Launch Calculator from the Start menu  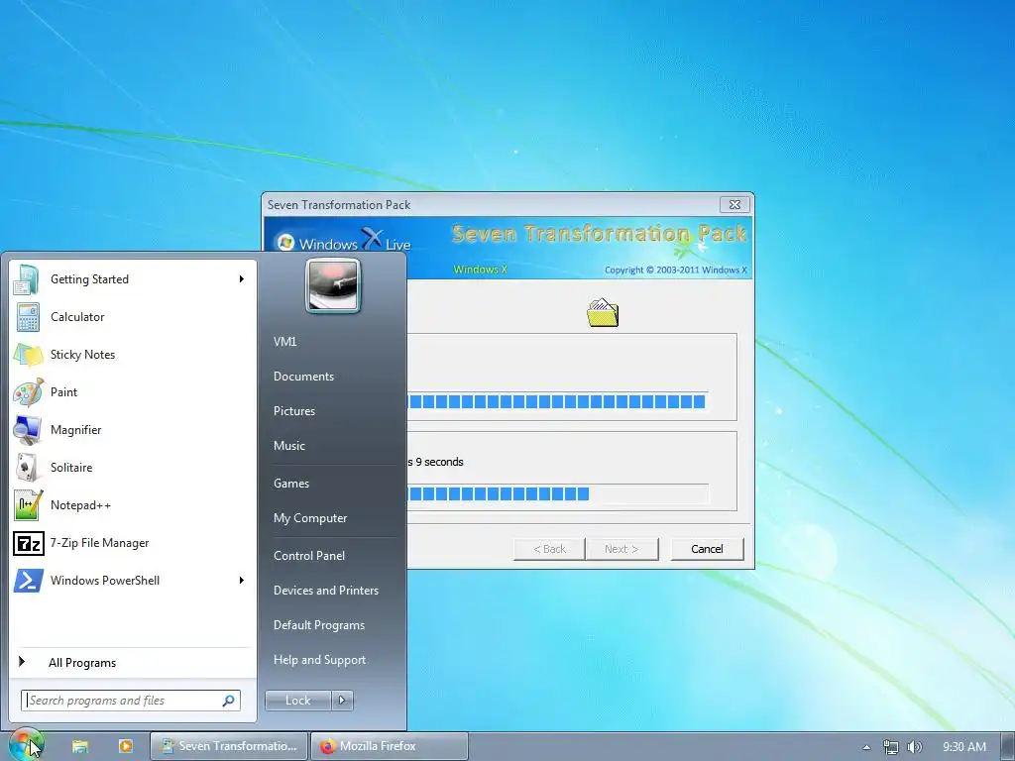tap(132, 316)
